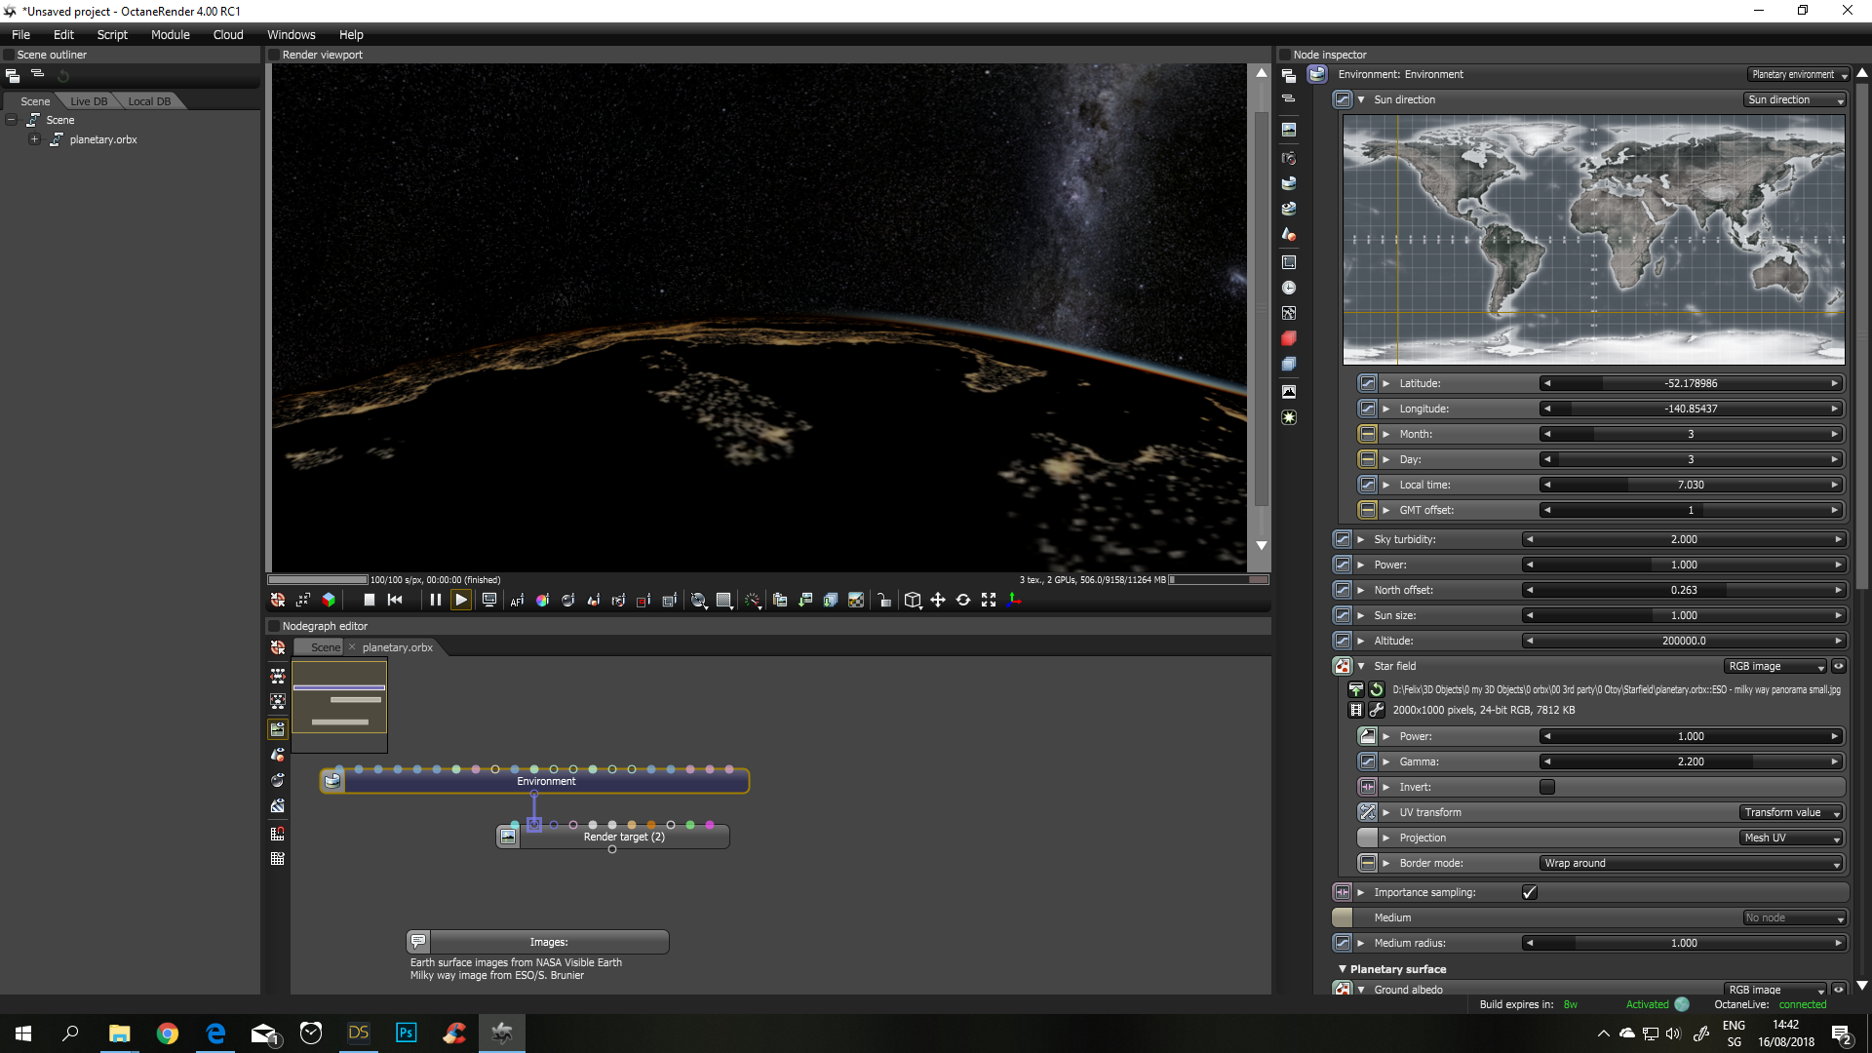Toggle the Invert checkbox
Screen dimensions: 1872x1053
click(1547, 787)
